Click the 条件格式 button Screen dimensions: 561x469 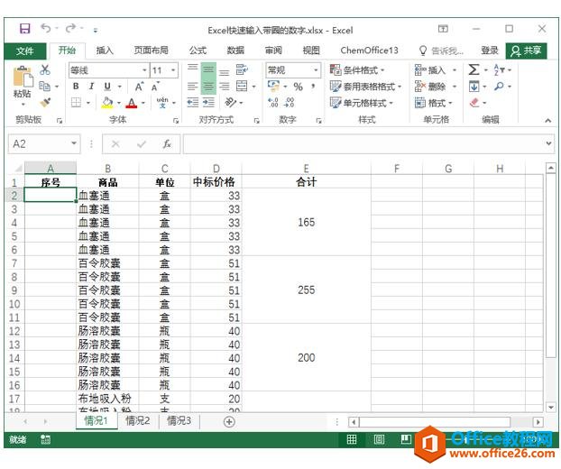(x=357, y=70)
